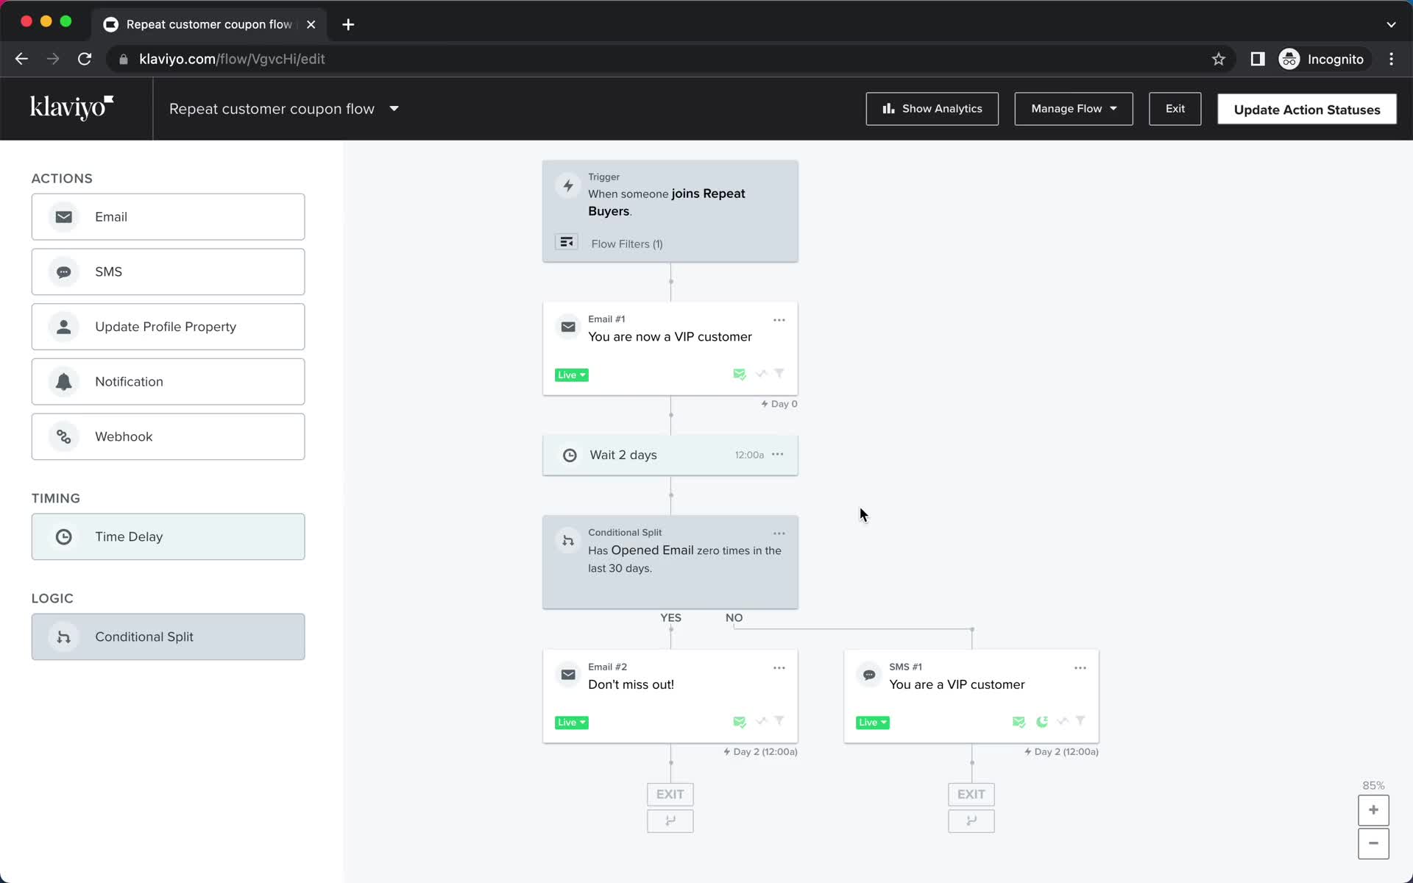Open Chrome's three-dot menu
Image resolution: width=1413 pixels, height=883 pixels.
[1391, 59]
